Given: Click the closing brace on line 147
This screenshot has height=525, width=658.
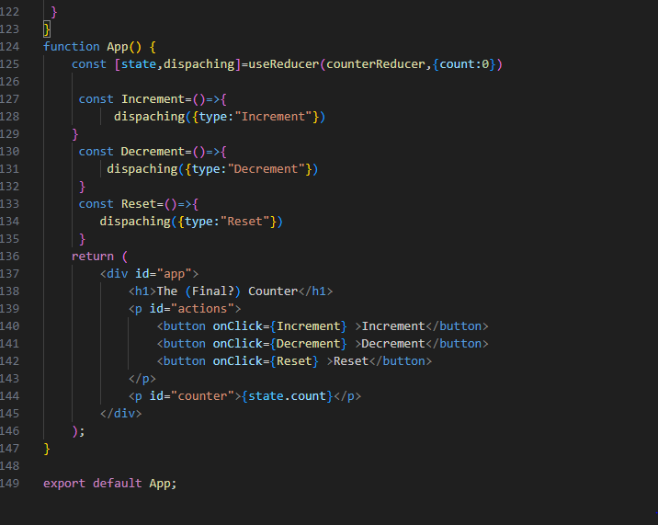Looking at the screenshot, I should 47,449.
